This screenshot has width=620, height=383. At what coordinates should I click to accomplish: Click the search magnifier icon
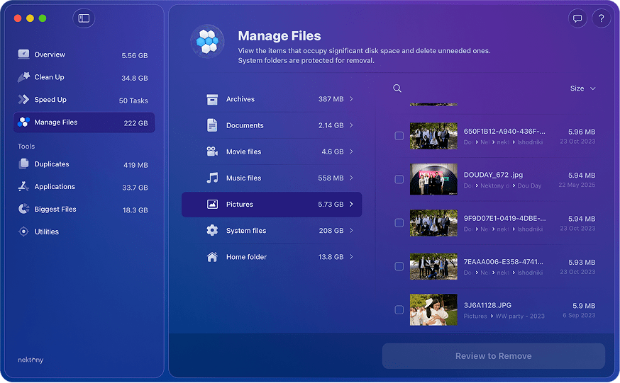coord(397,88)
